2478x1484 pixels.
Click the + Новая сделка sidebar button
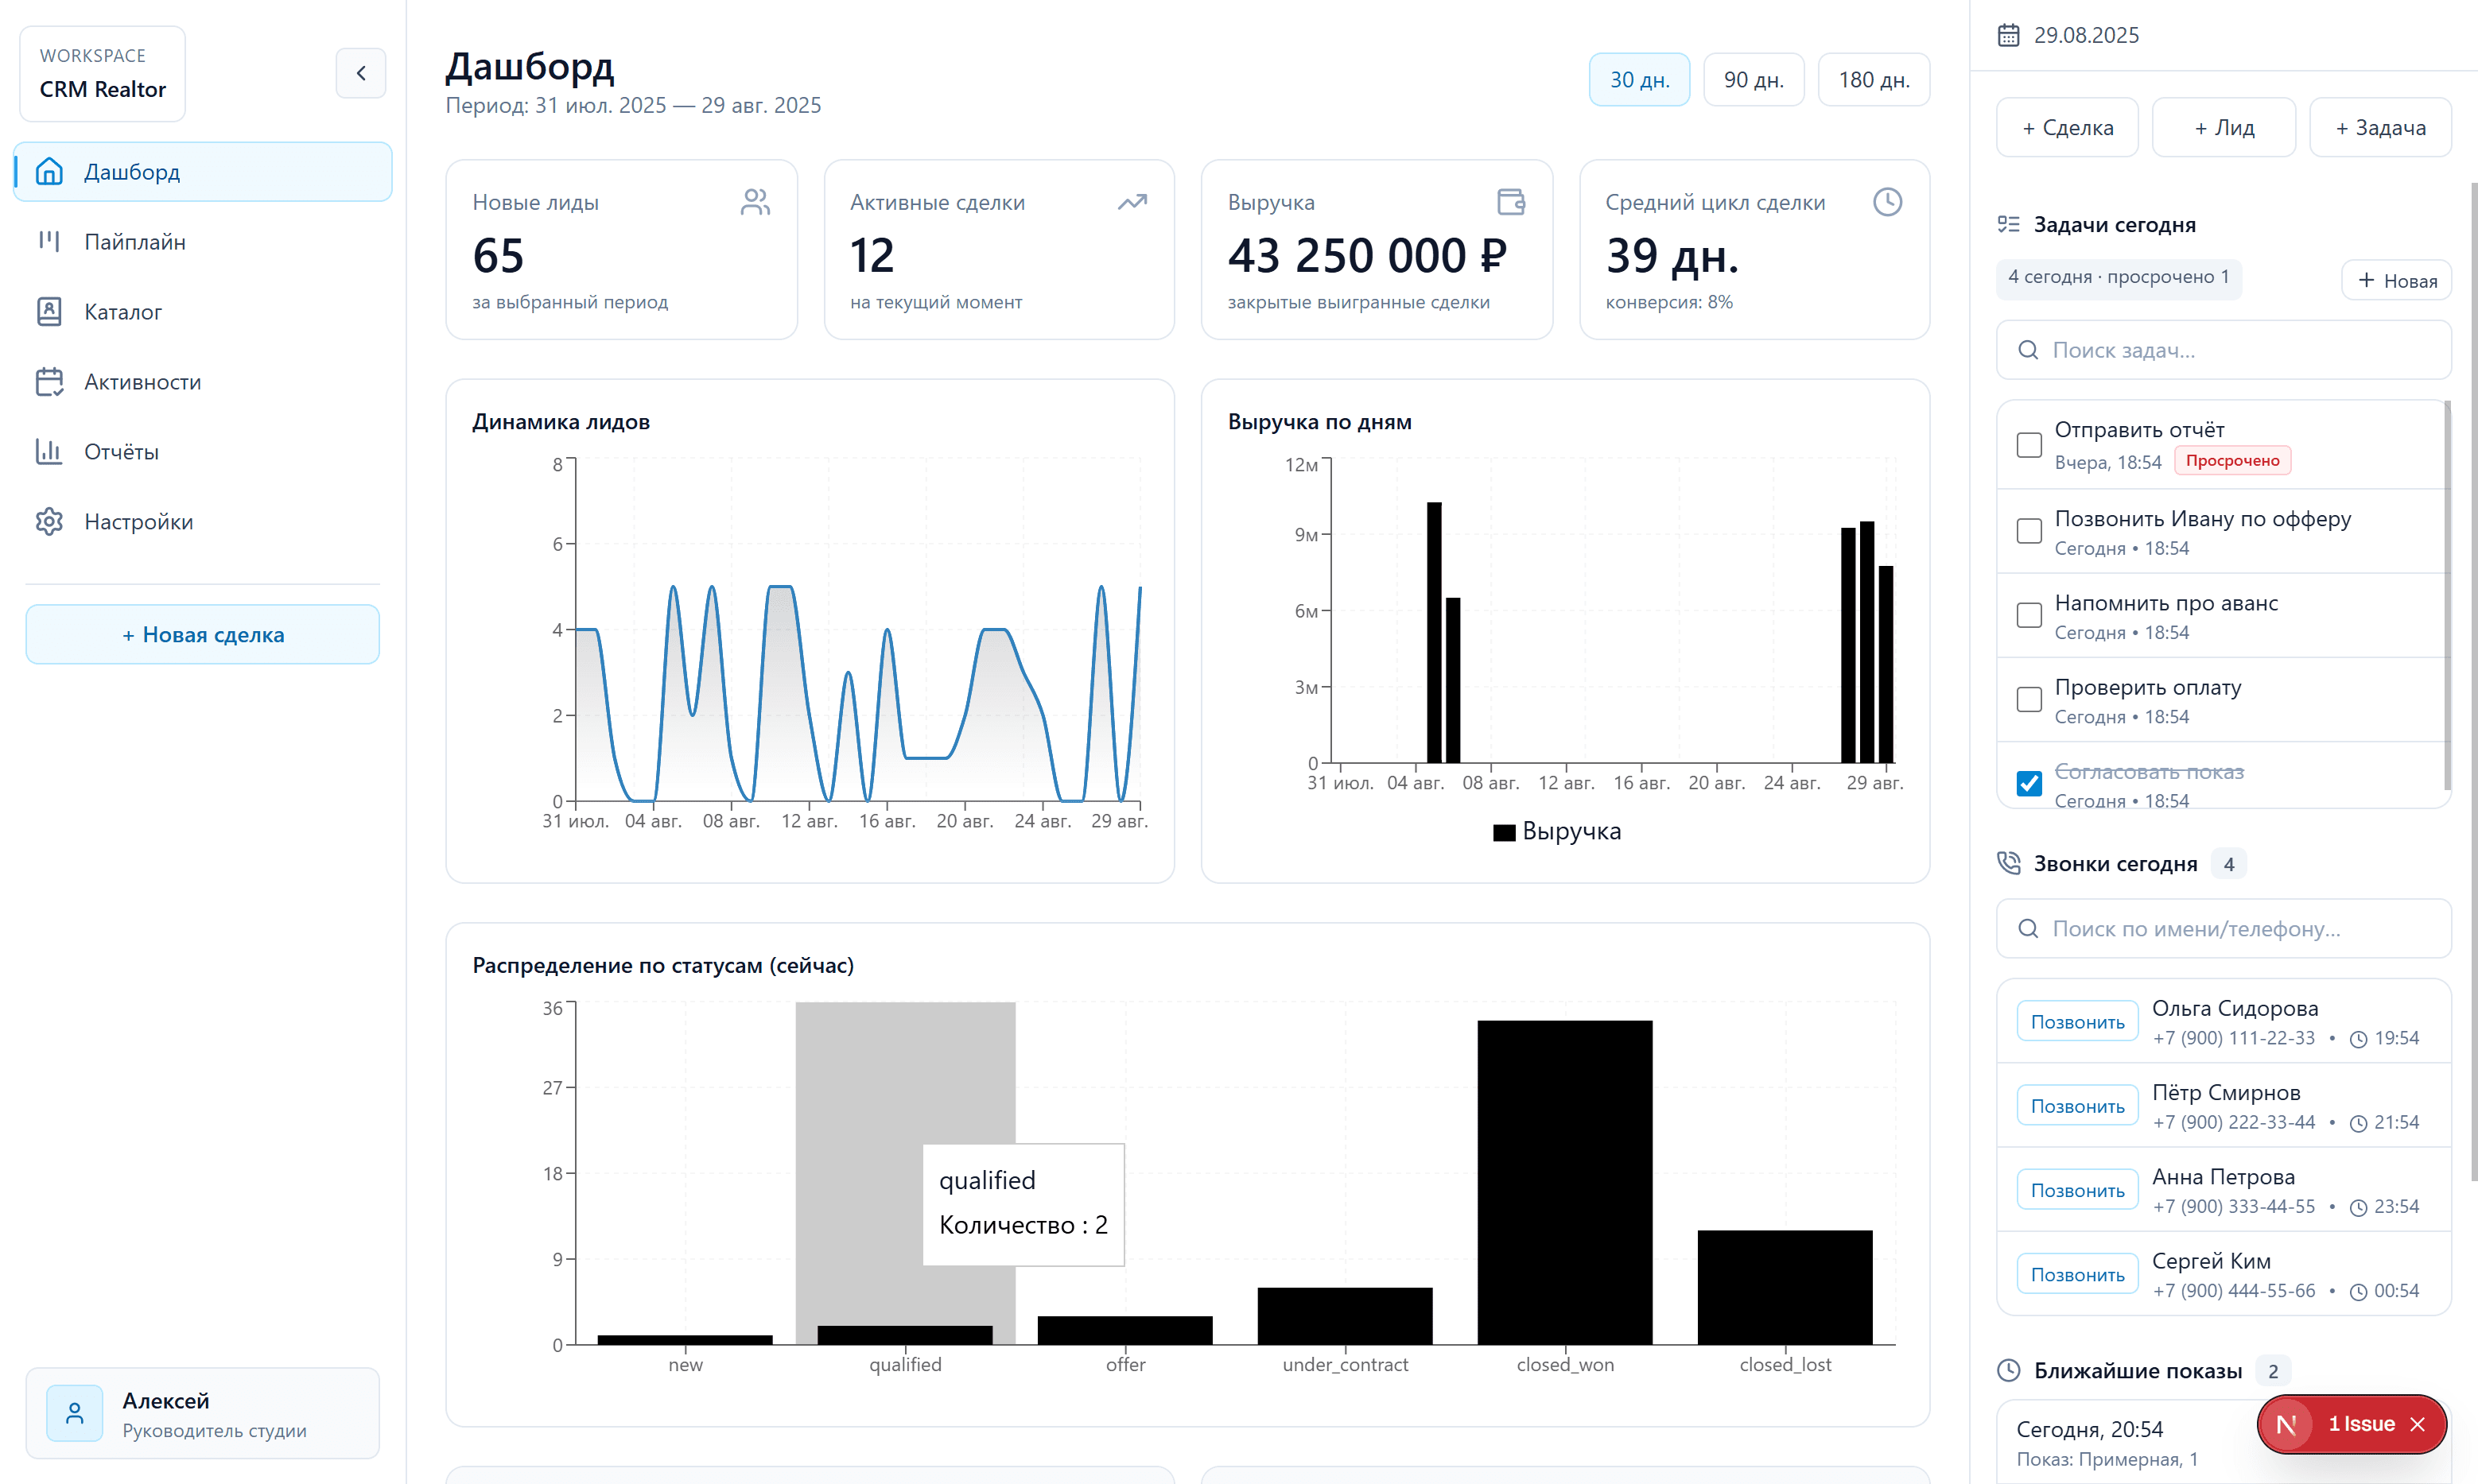point(202,634)
